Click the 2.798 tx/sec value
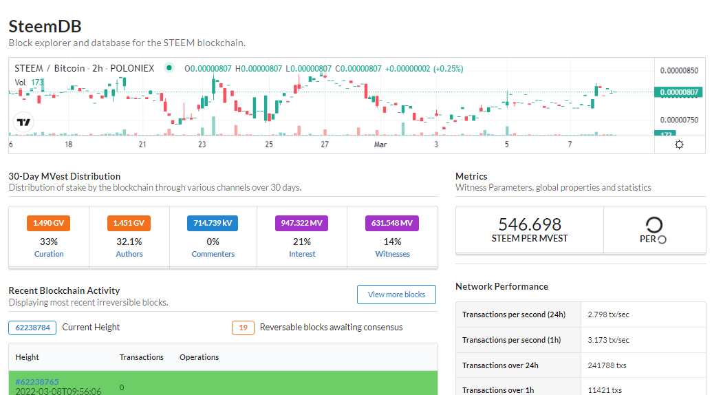This screenshot has width=712, height=395. [609, 314]
